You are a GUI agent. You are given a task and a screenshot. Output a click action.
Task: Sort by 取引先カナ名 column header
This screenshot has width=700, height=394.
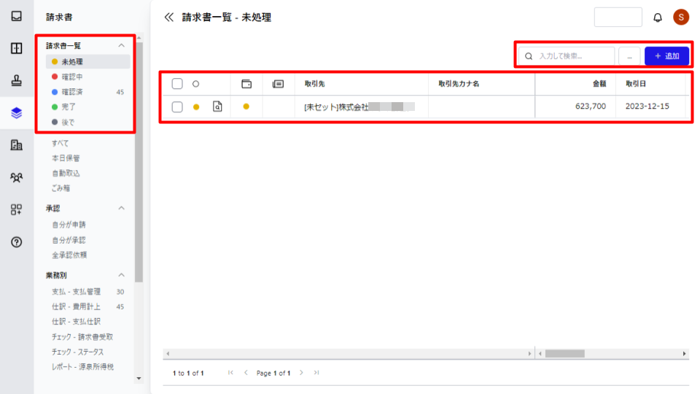(459, 83)
